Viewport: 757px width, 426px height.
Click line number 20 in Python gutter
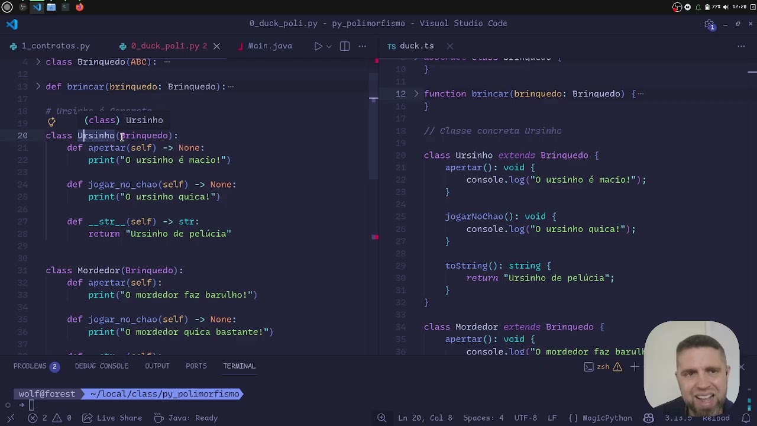(x=22, y=135)
